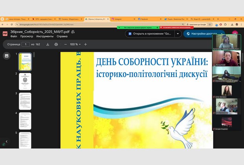The width and height of the screenshot is (244, 165).
Task: Click the cloud status icon beside file name
Action: pyautogui.click(x=73, y=31)
